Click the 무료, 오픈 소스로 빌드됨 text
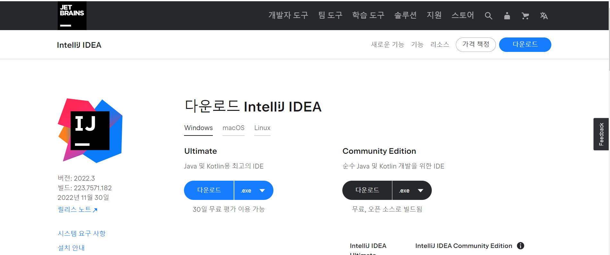The image size is (610, 255). pos(387,209)
